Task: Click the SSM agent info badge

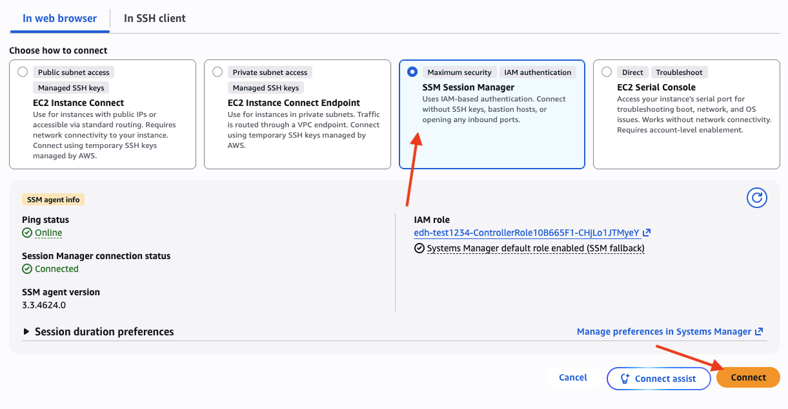Action: pyautogui.click(x=54, y=200)
